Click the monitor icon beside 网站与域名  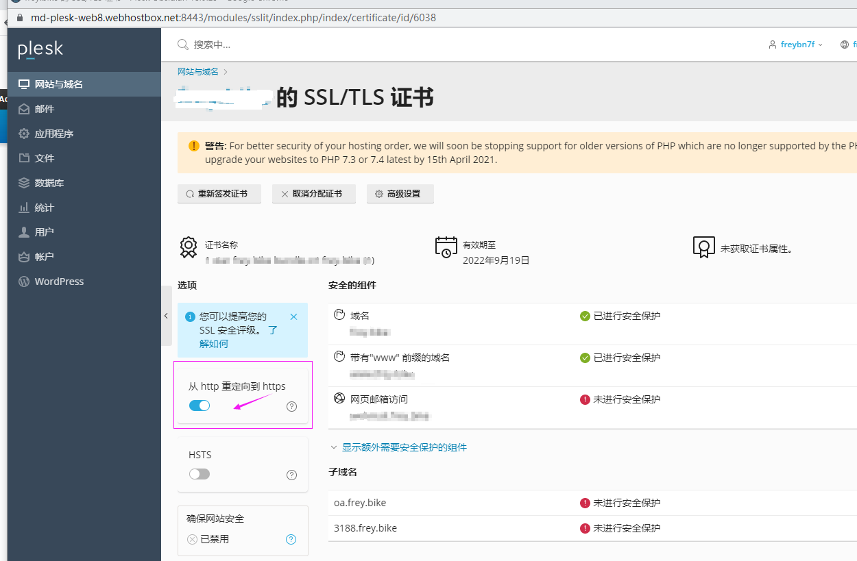point(24,84)
